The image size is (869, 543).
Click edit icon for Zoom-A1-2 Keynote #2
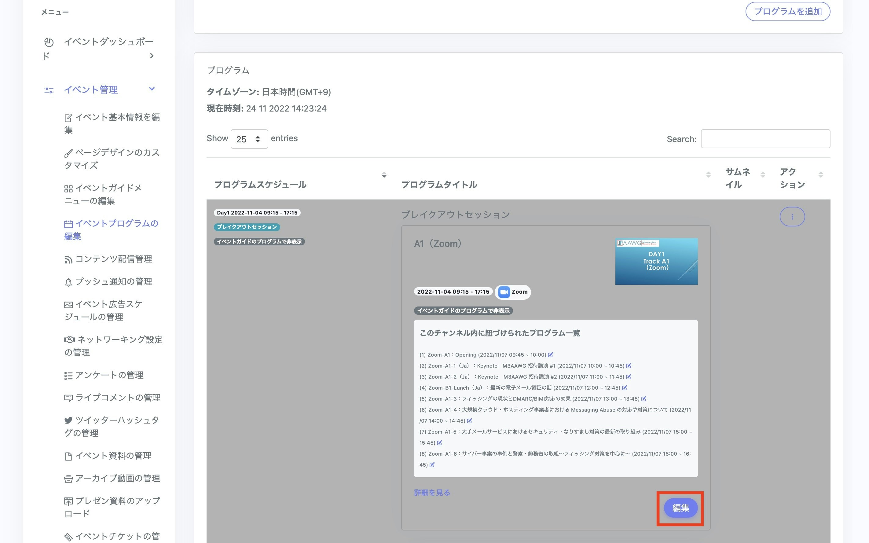tap(629, 377)
